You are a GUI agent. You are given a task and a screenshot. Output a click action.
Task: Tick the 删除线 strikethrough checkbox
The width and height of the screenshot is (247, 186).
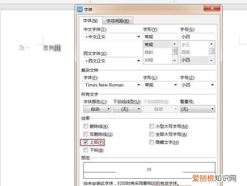[x=86, y=126]
